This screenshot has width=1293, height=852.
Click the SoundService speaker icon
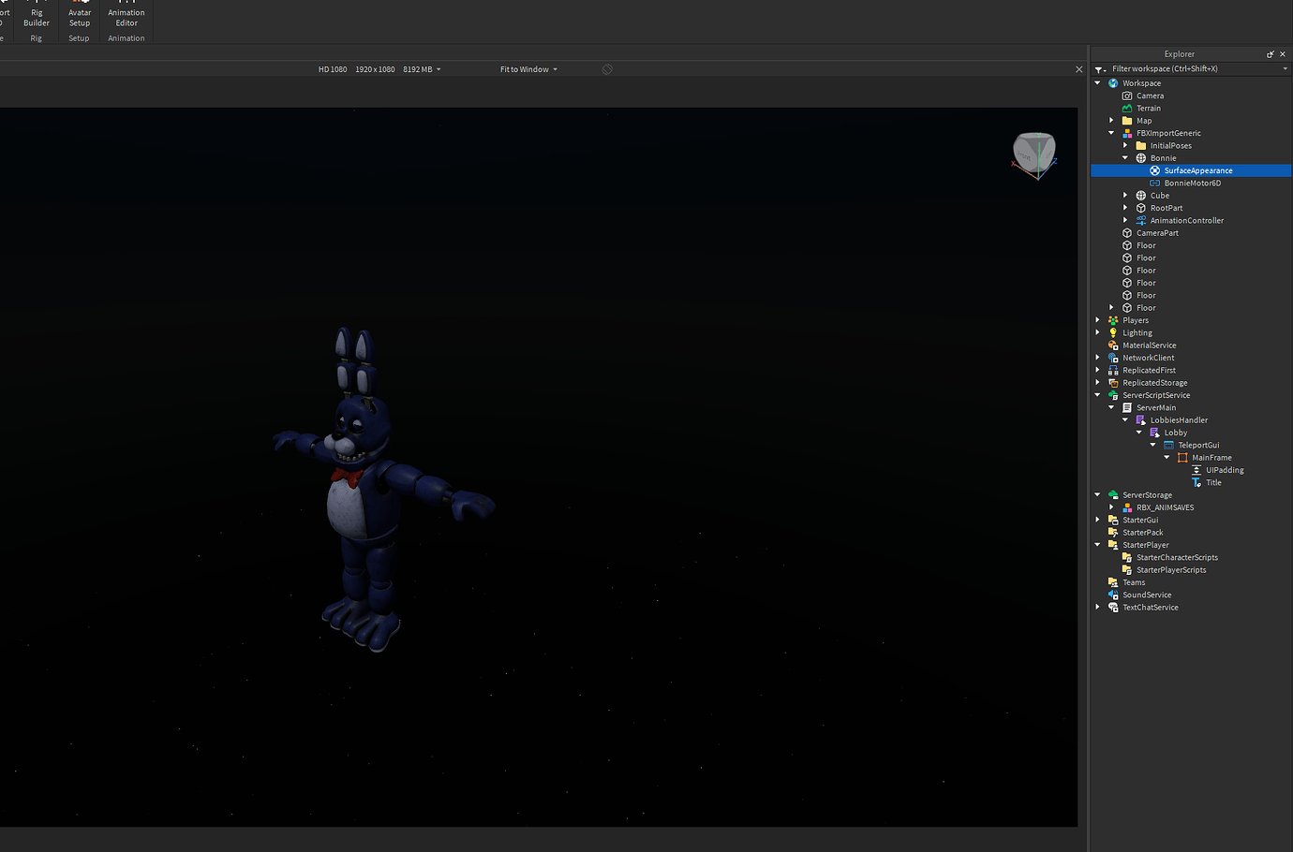point(1113,595)
